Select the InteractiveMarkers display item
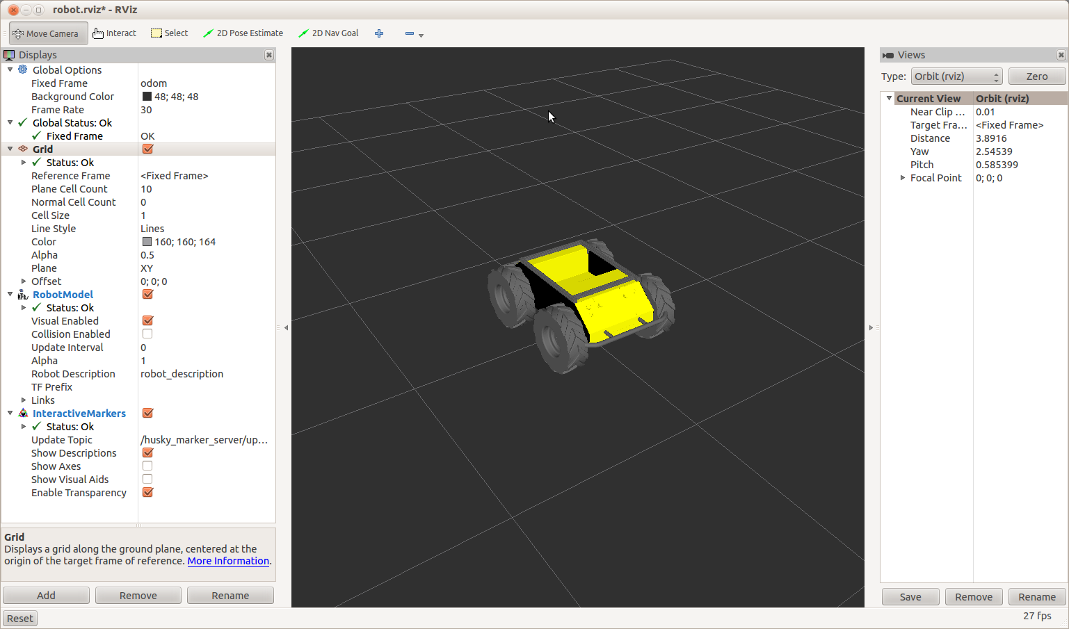This screenshot has height=629, width=1069. 79,414
